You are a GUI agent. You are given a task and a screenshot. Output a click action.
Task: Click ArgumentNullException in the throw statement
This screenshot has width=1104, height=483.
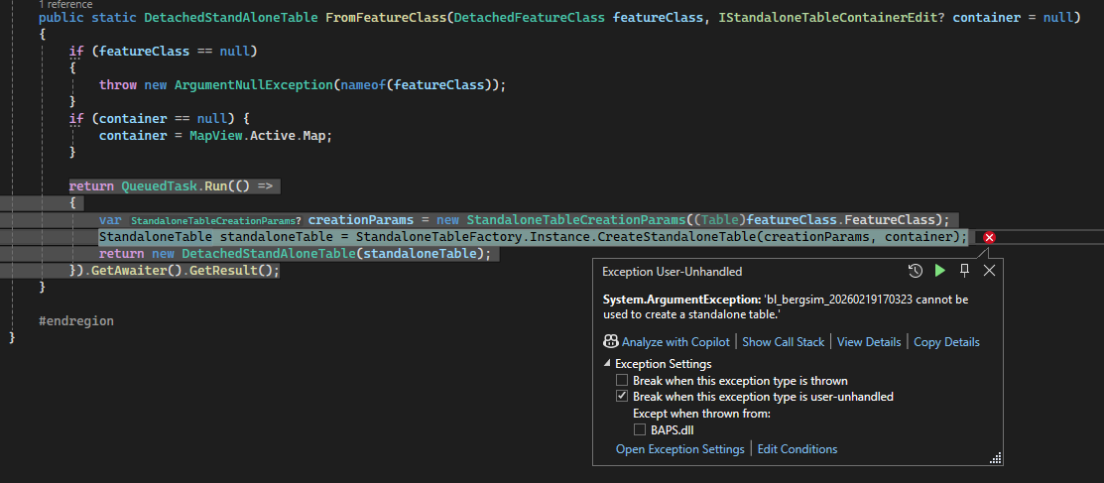click(254, 84)
